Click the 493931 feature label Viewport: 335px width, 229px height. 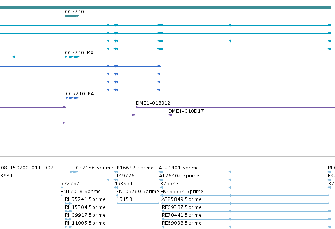tap(124, 184)
